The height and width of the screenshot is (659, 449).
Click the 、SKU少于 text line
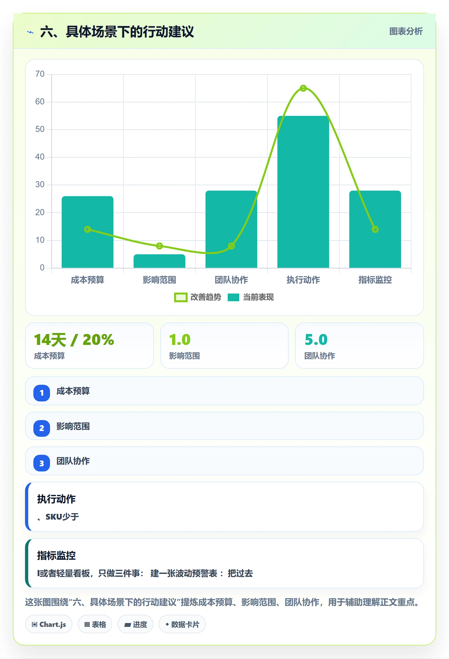pyautogui.click(x=58, y=517)
